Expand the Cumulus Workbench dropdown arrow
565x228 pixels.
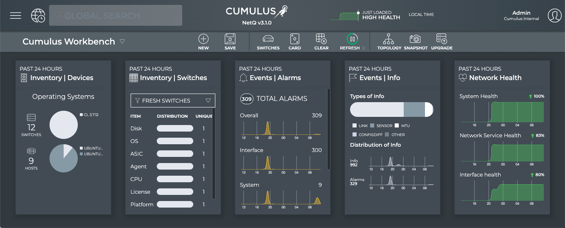coord(122,42)
